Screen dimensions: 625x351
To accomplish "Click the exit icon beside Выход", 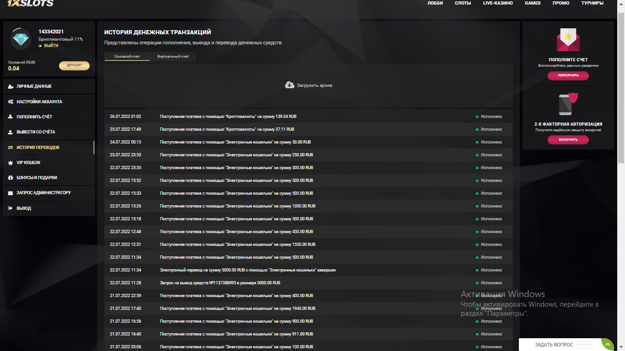I will click(x=11, y=208).
